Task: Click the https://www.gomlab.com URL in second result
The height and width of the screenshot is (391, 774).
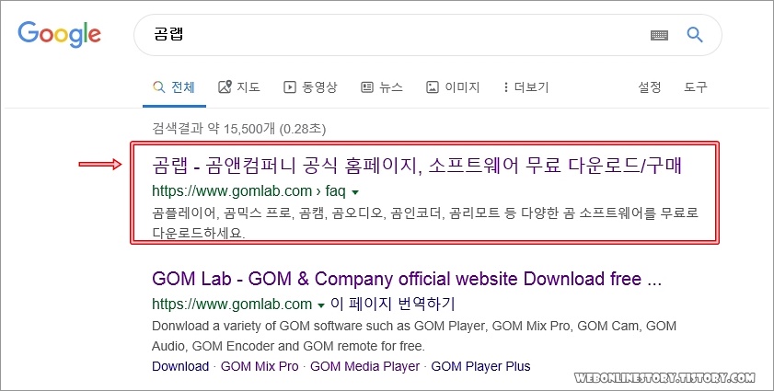Action: pos(232,305)
